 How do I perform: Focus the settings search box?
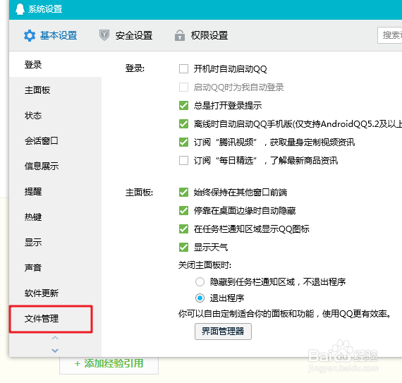click(390, 35)
